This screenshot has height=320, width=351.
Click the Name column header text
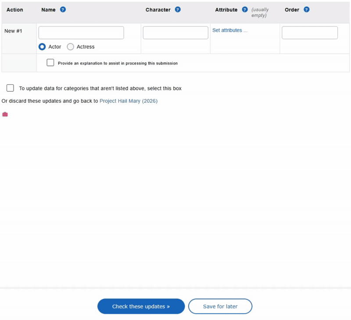48,10
